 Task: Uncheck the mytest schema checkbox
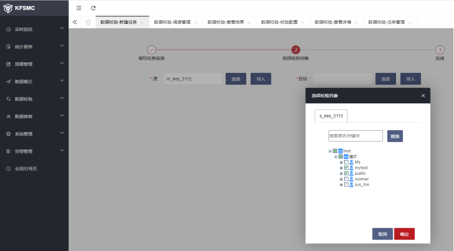(x=346, y=168)
